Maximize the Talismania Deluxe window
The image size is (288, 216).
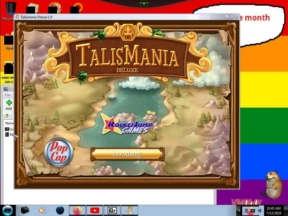[x=232, y=17]
